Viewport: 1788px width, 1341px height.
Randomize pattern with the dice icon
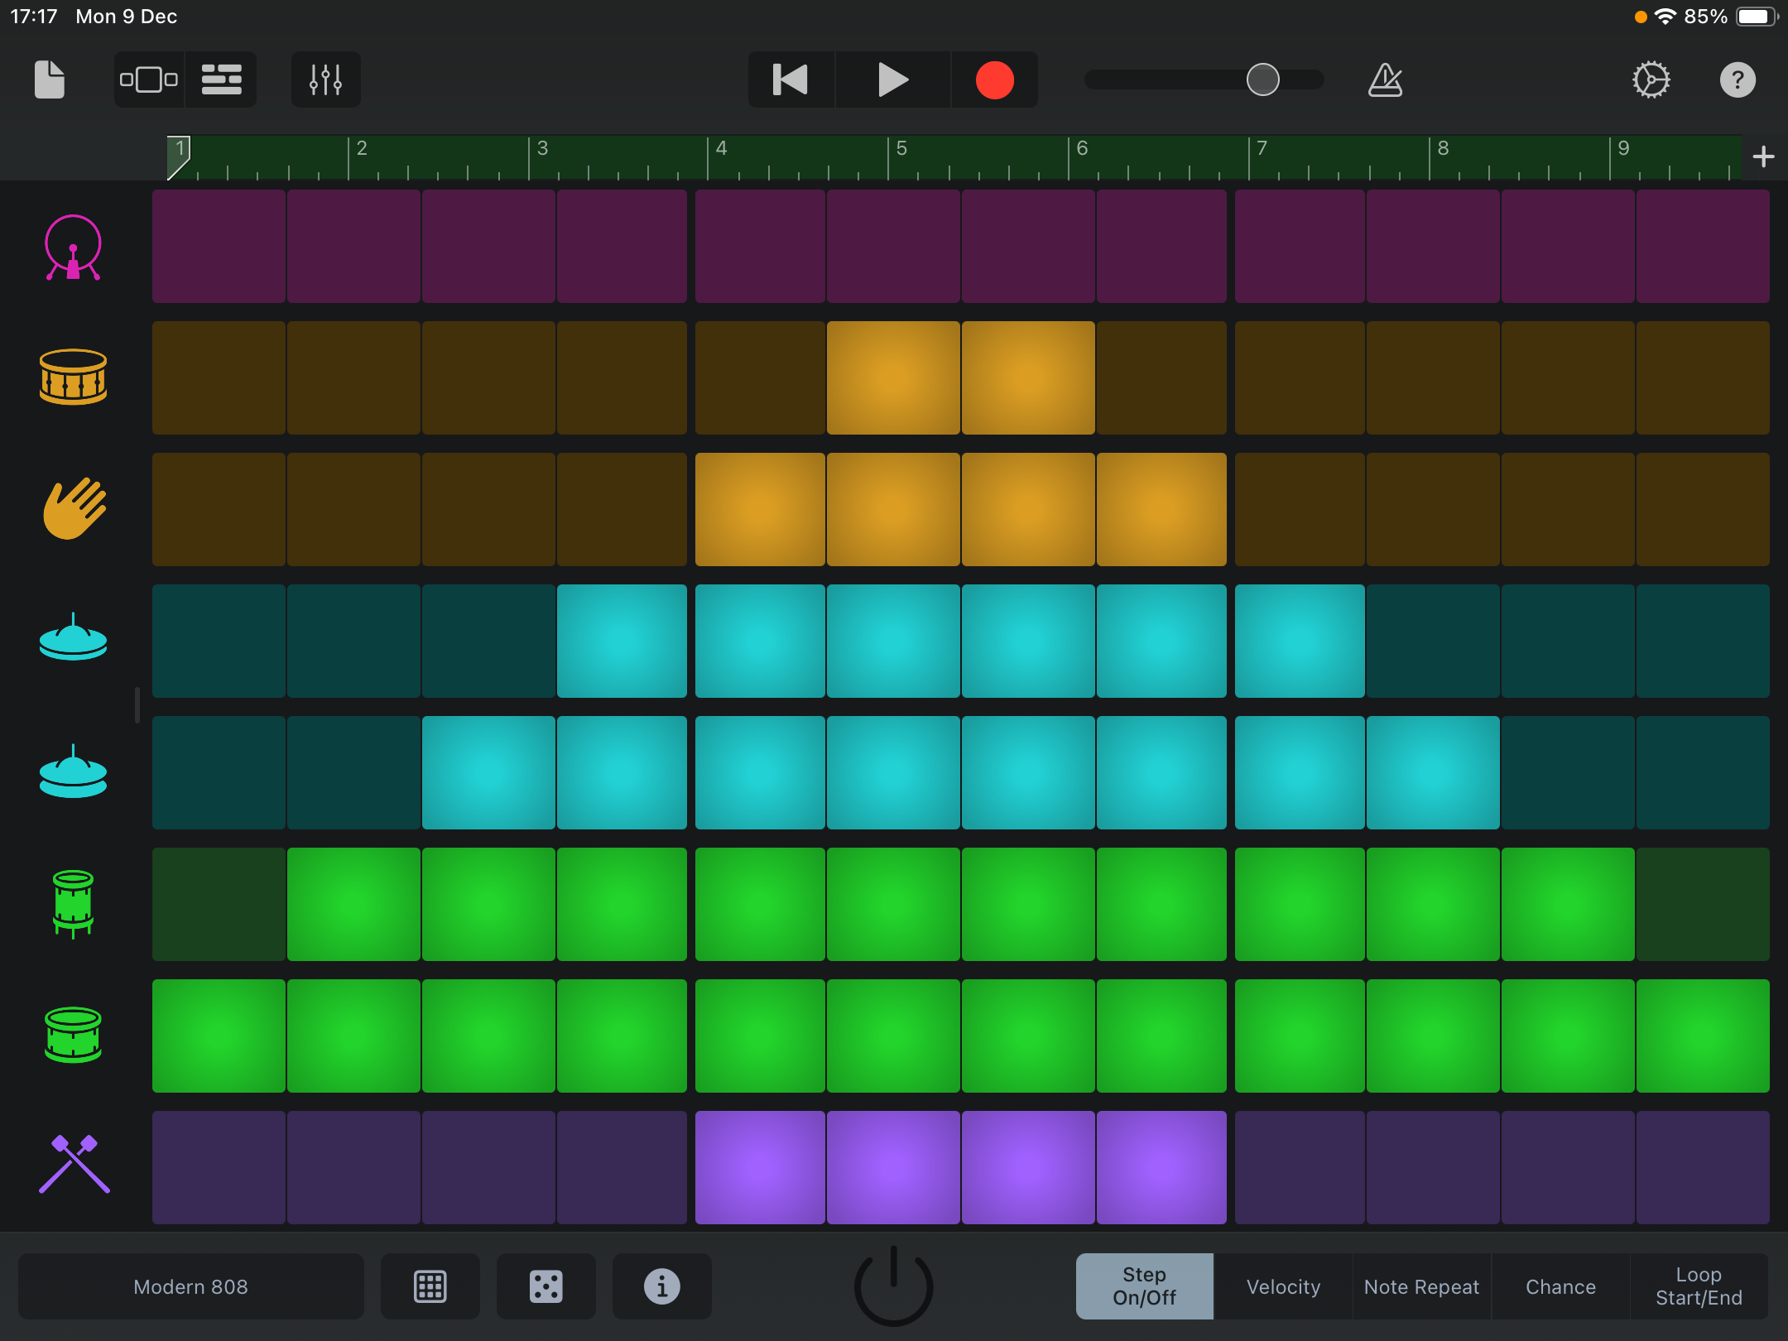(546, 1286)
